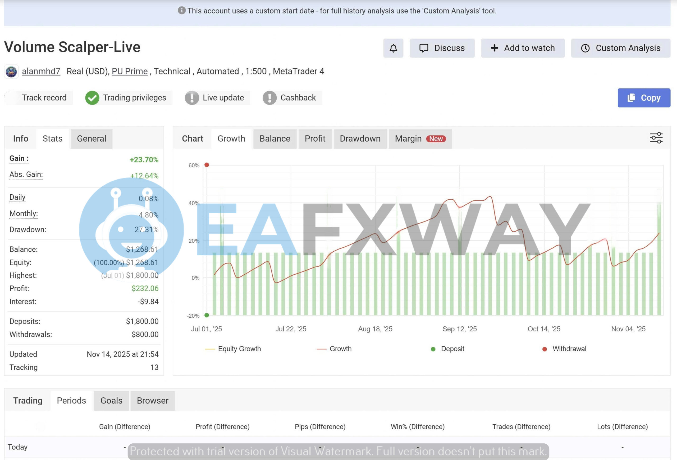The height and width of the screenshot is (460, 677).
Task: Select the General info tab
Action: click(92, 139)
